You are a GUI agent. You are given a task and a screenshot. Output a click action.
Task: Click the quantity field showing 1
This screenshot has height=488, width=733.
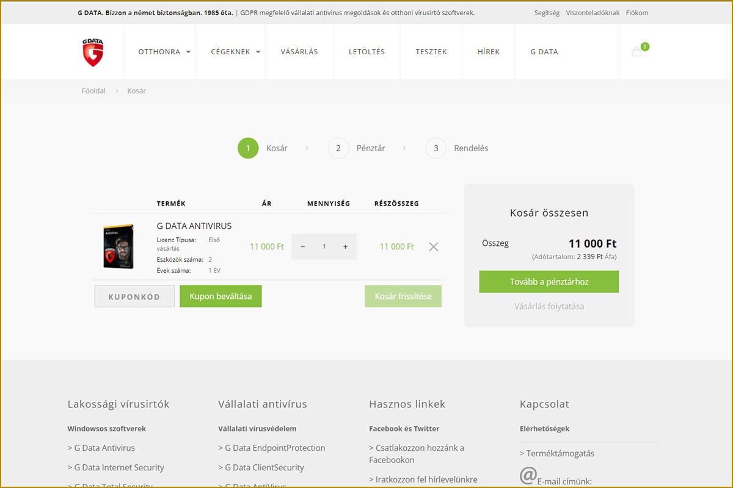tap(324, 246)
